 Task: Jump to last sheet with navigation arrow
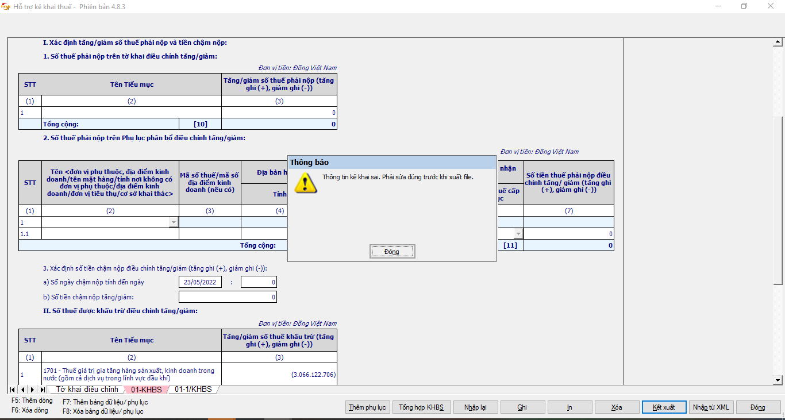tap(43, 390)
